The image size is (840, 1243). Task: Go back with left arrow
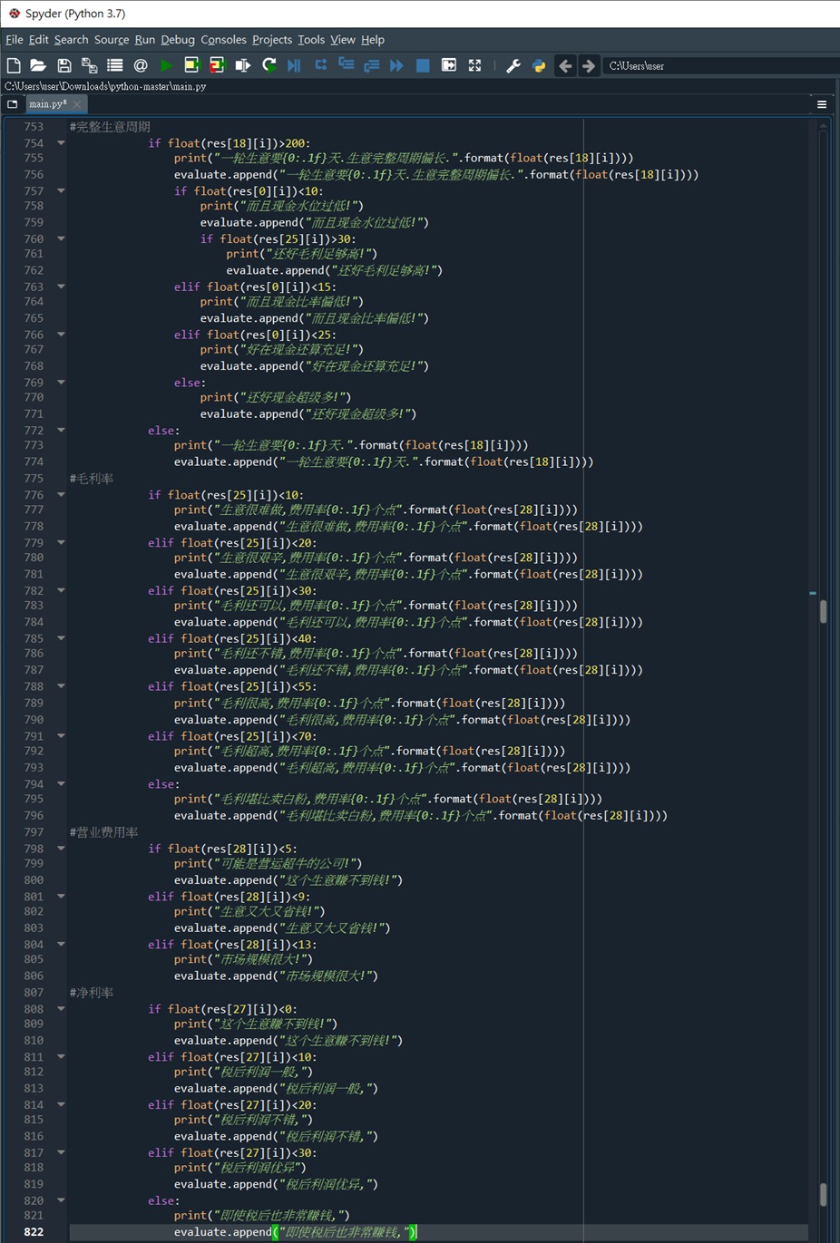point(565,65)
